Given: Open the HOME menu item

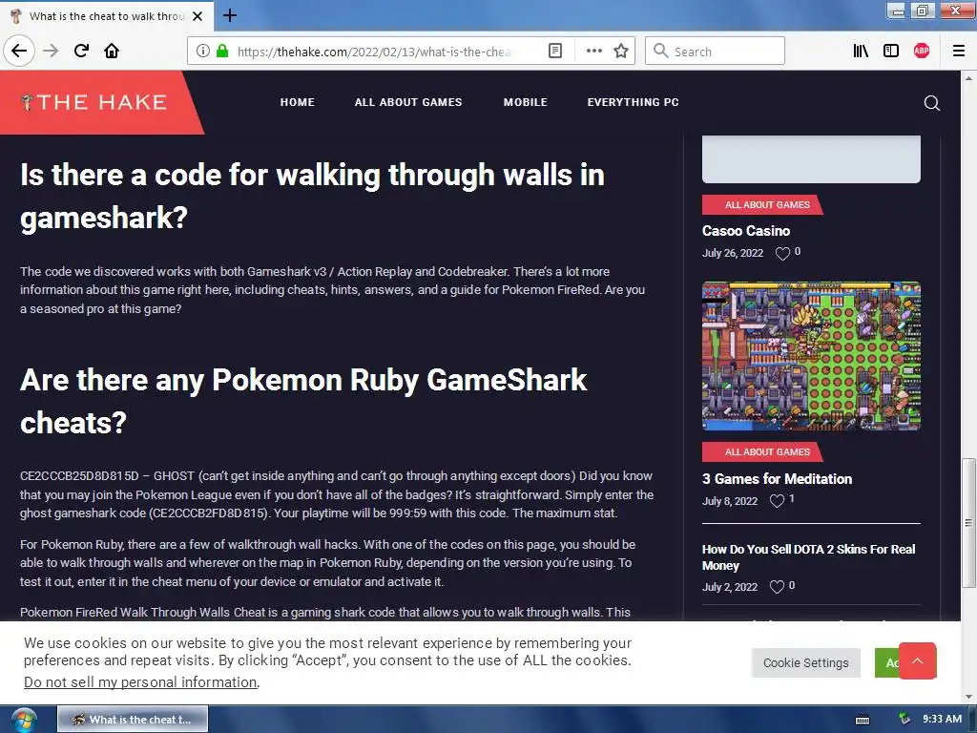Looking at the screenshot, I should (x=298, y=102).
